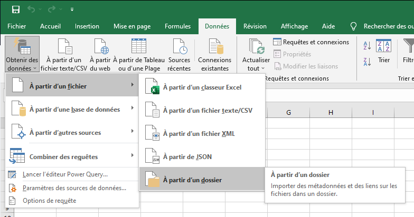Select column G header

pyautogui.click(x=288, y=113)
